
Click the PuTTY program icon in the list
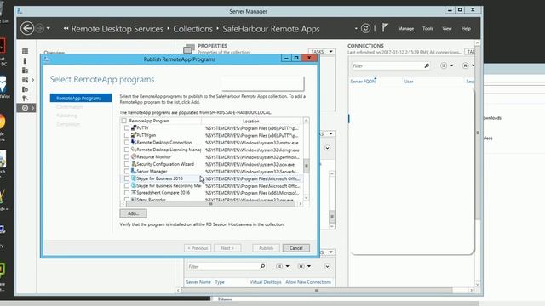tap(134, 128)
